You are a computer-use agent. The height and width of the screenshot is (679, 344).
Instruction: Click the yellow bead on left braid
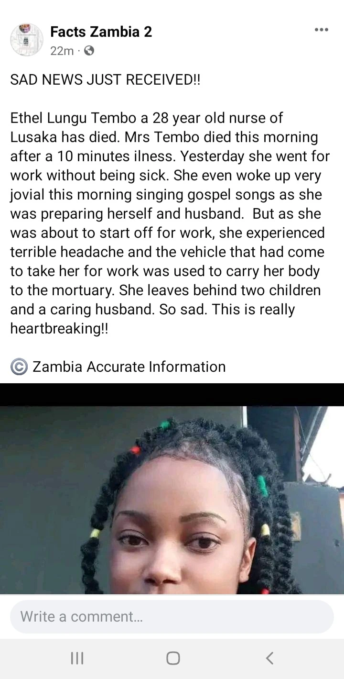96,533
